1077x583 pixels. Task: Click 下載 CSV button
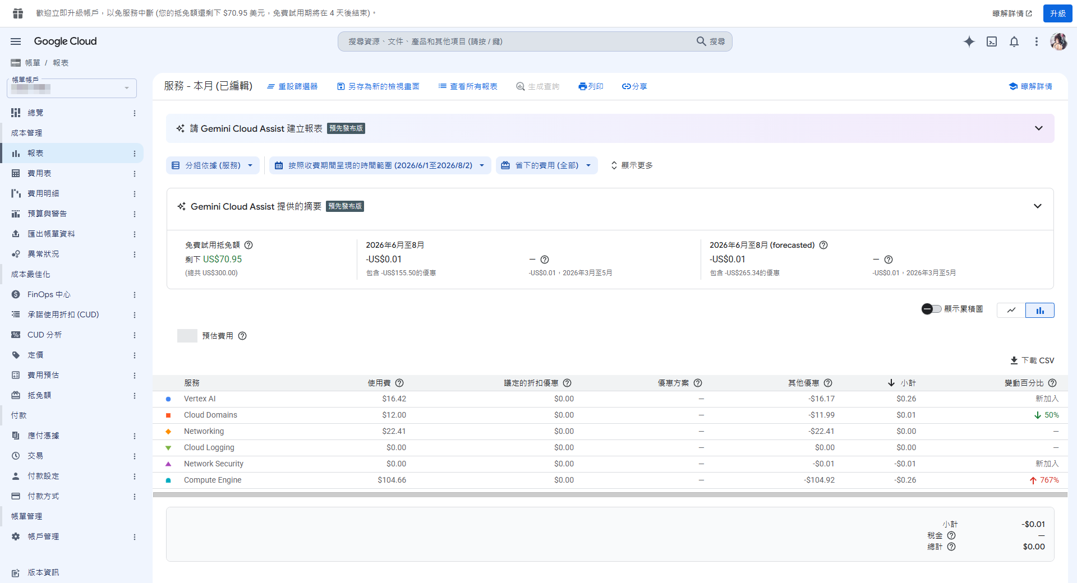1032,360
